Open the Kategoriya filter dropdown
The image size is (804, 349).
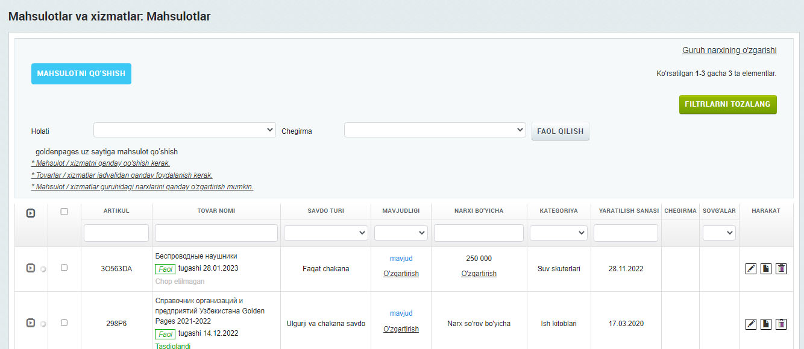tap(558, 233)
